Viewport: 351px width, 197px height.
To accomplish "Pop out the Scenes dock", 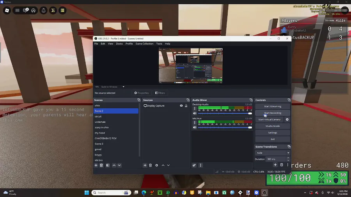I will coord(139,100).
